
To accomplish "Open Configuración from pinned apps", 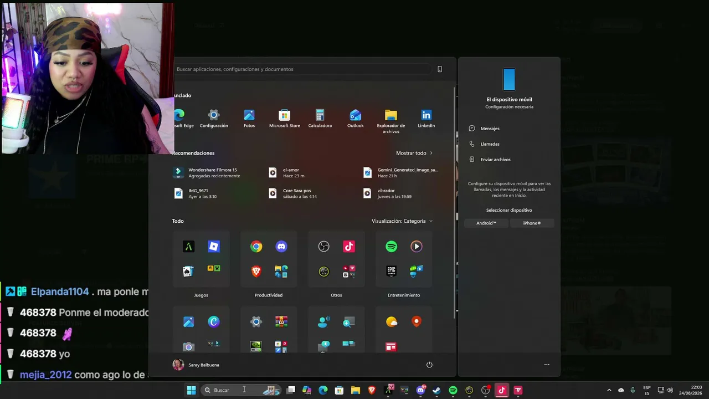I will tap(214, 119).
